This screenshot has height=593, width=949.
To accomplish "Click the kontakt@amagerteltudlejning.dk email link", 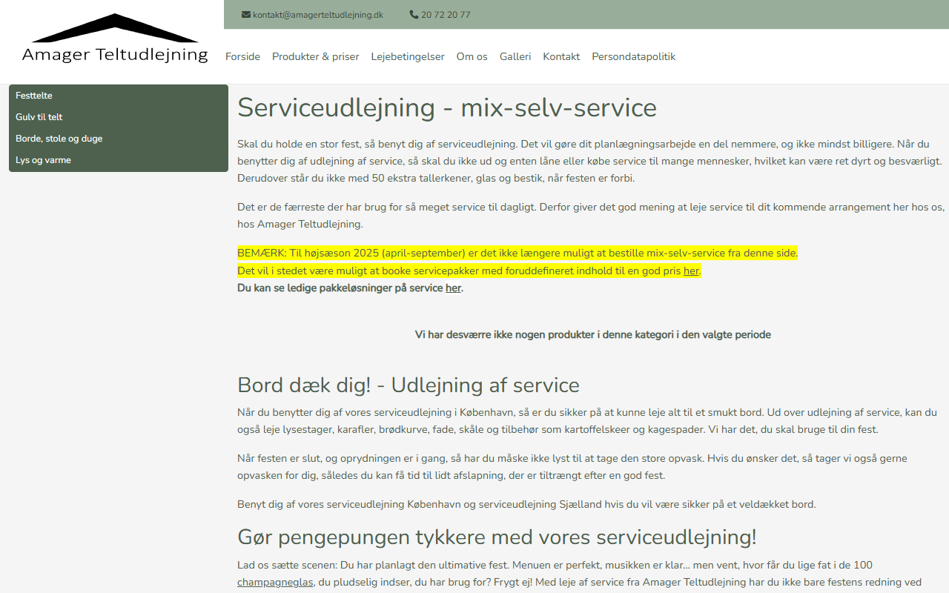I will [317, 15].
